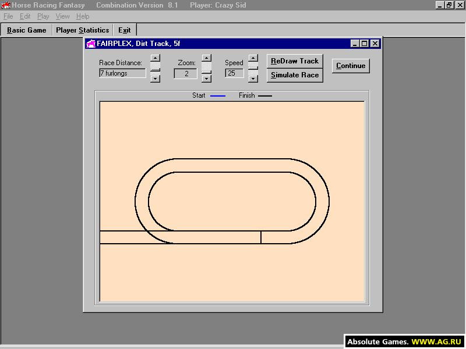This screenshot has height=349, width=466.
Task: Click the FAIRPLEX, Dirt Track, 5f title
Action: pyautogui.click(x=139, y=44)
